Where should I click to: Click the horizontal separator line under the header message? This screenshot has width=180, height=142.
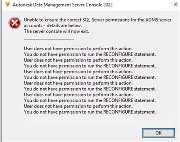49,39
